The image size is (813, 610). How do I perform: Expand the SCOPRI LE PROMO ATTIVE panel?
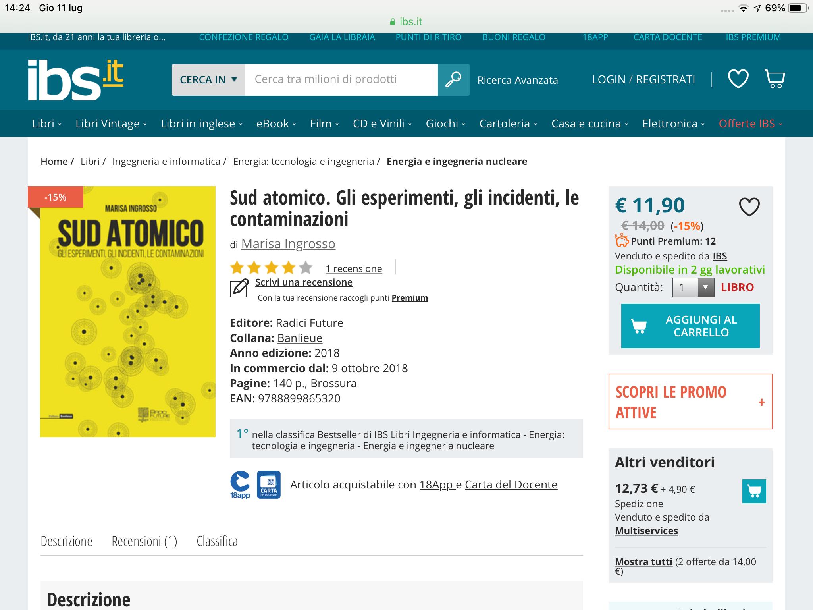pyautogui.click(x=690, y=402)
